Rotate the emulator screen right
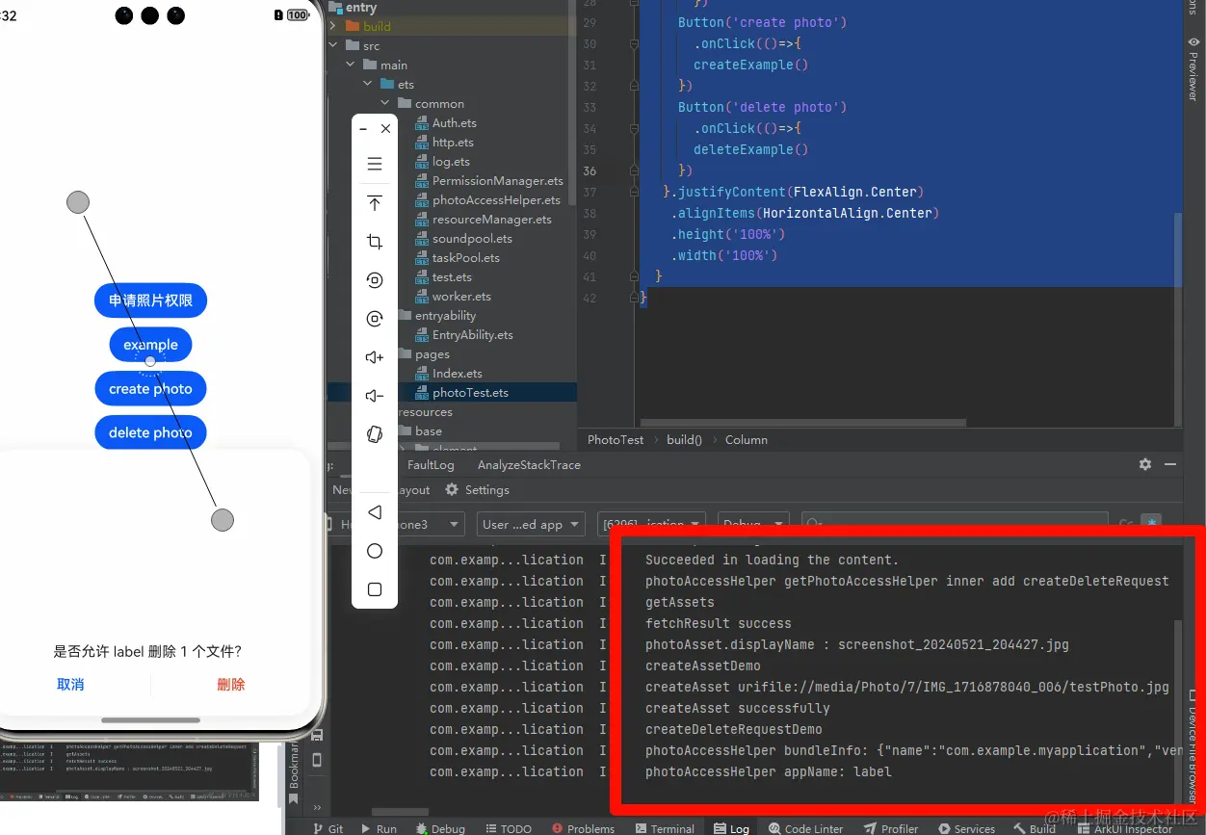 tap(375, 319)
